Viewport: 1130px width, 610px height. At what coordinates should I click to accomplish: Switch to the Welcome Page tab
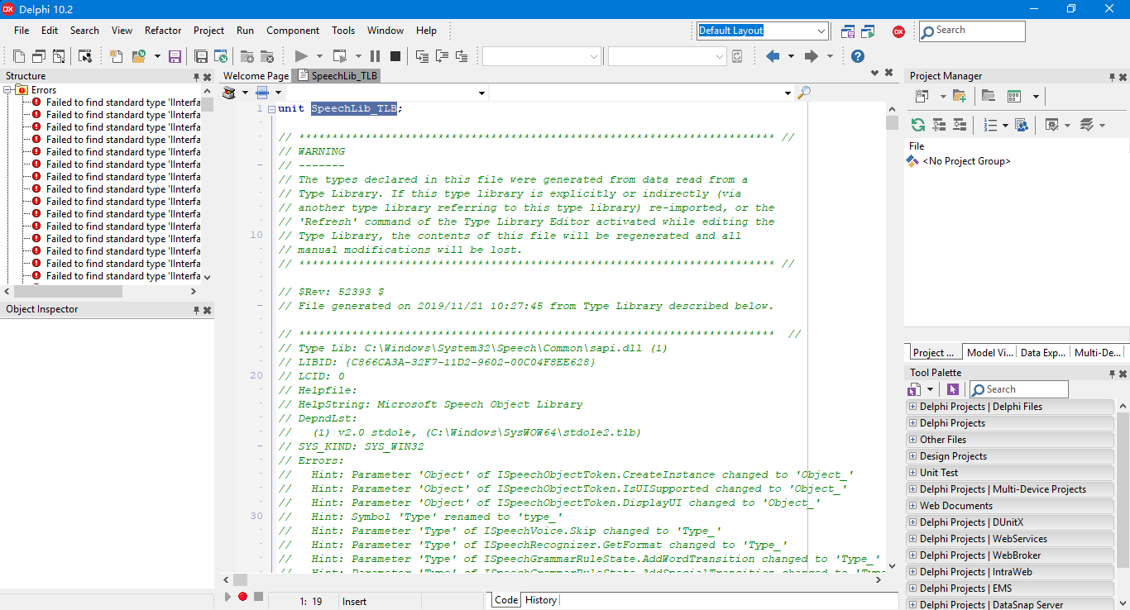coord(255,75)
